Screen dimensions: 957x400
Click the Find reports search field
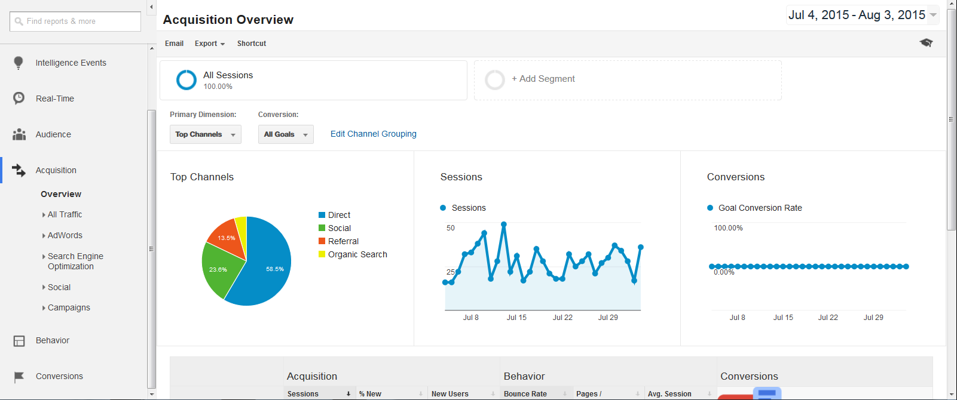point(75,21)
